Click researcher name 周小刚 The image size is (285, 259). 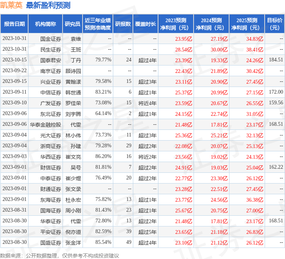pyautogui.click(x=73, y=211)
